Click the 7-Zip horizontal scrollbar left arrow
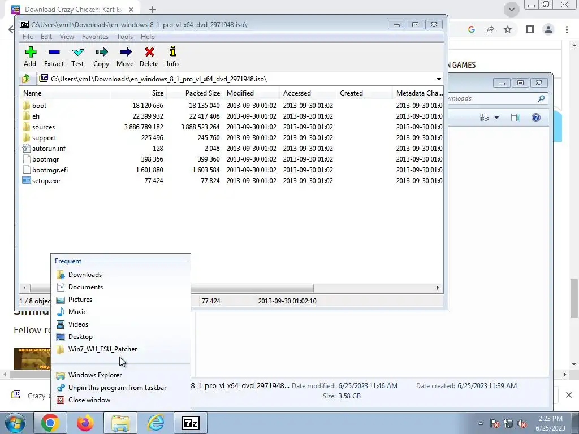Image resolution: width=579 pixels, height=434 pixels. pos(24,288)
